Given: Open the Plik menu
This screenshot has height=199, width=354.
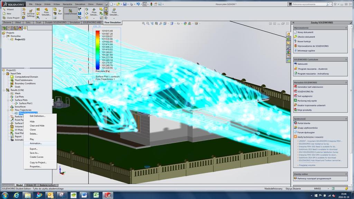Looking at the screenshot, I should tap(31, 4).
